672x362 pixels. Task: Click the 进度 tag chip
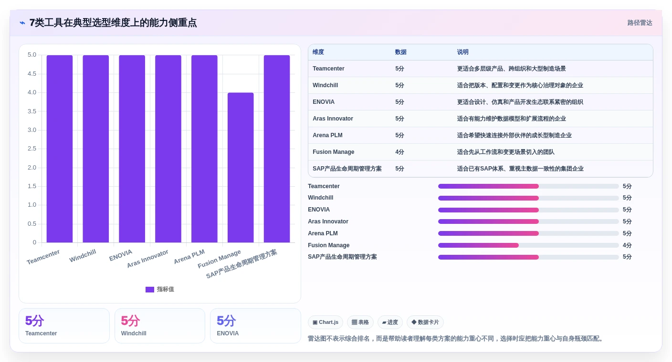pos(390,322)
